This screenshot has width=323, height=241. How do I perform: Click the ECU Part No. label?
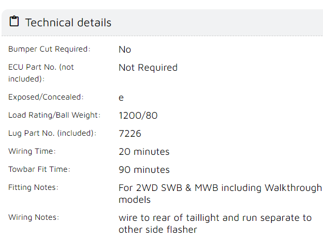[x=41, y=73]
